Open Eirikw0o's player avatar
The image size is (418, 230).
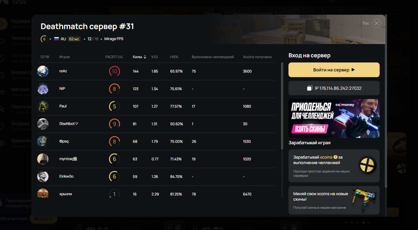(x=43, y=176)
